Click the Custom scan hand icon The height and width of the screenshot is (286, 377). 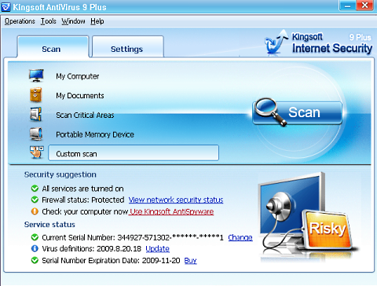(36, 152)
